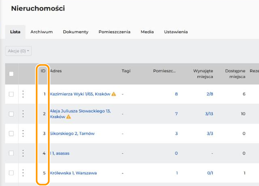Tick the checkbox for Królewska 1, Warszawa
This screenshot has height=186, width=259.
pyautogui.click(x=11, y=173)
